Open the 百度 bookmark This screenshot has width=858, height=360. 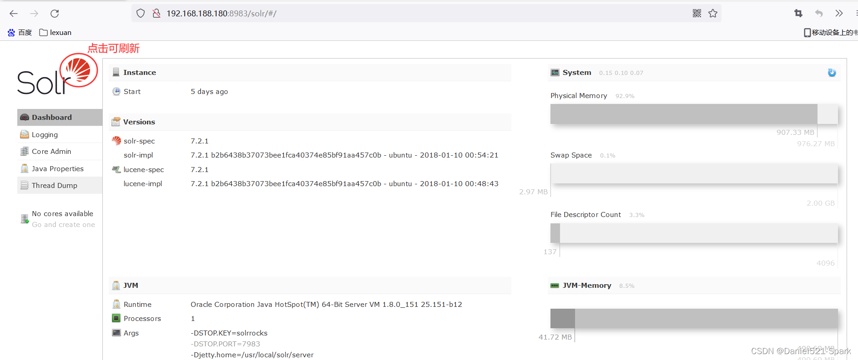tap(20, 33)
